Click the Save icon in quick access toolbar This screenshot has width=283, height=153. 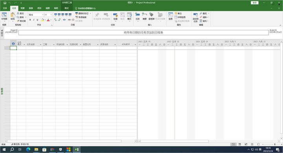(x=5, y=3)
